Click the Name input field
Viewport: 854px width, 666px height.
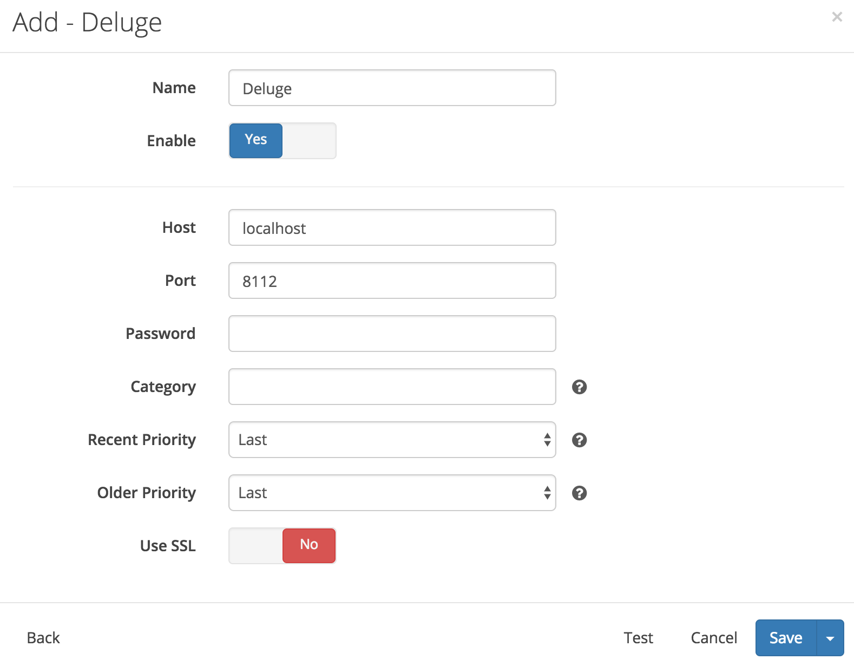coord(392,88)
